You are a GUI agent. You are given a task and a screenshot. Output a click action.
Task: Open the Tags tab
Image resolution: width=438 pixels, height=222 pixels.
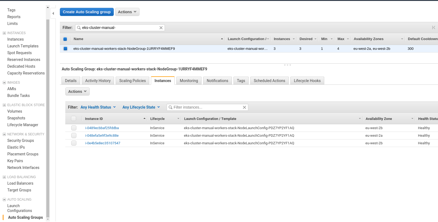click(x=241, y=81)
